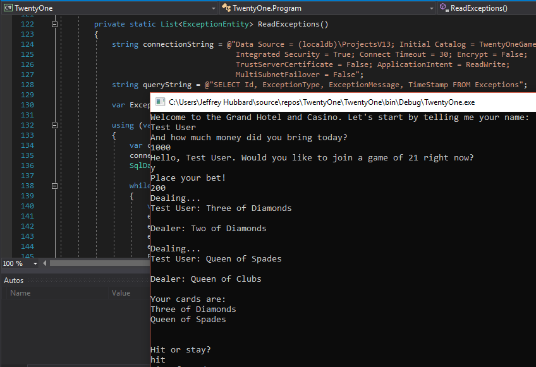The height and width of the screenshot is (367, 536).
Task: Click the 'SELECT Id, ExceptionType' query text
Action: (x=267, y=85)
